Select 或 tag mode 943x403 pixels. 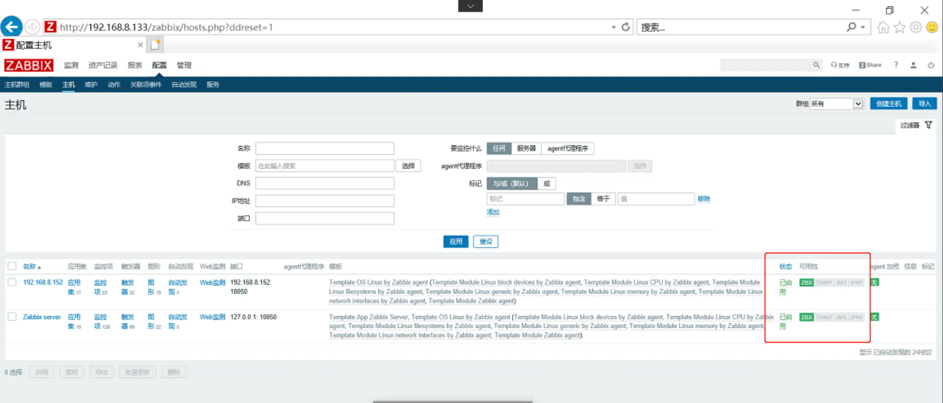(x=547, y=184)
